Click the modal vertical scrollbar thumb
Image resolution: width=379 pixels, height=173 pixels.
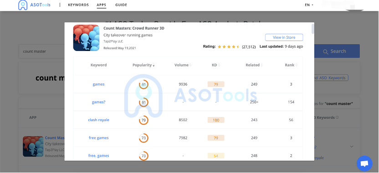coord(313,29)
